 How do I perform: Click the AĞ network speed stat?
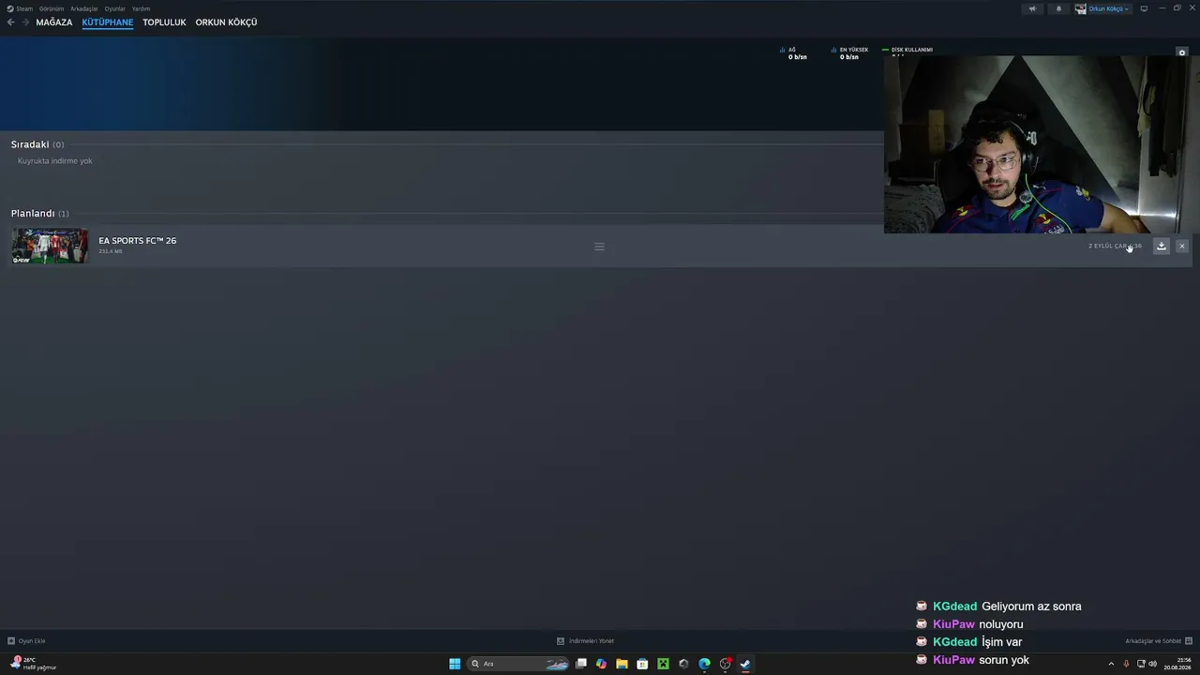(793, 53)
